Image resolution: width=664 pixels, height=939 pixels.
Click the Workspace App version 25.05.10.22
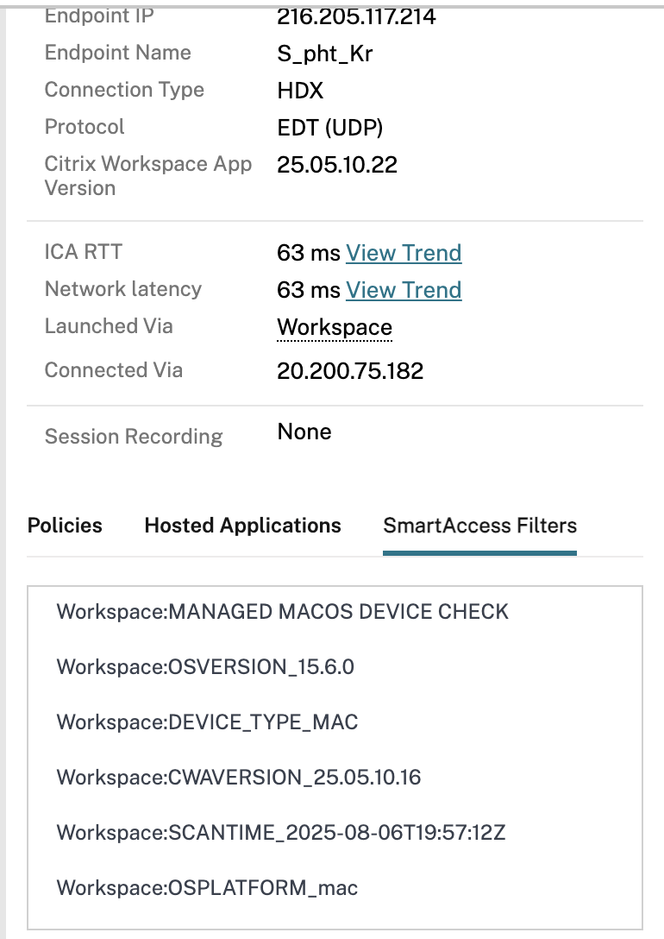click(337, 165)
